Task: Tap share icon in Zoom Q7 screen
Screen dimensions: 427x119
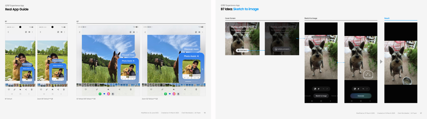Action: click(185, 89)
